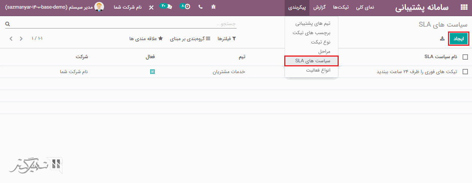Click the جستجو search input field
Image resolution: width=472 pixels, height=183 pixels.
[124, 24]
